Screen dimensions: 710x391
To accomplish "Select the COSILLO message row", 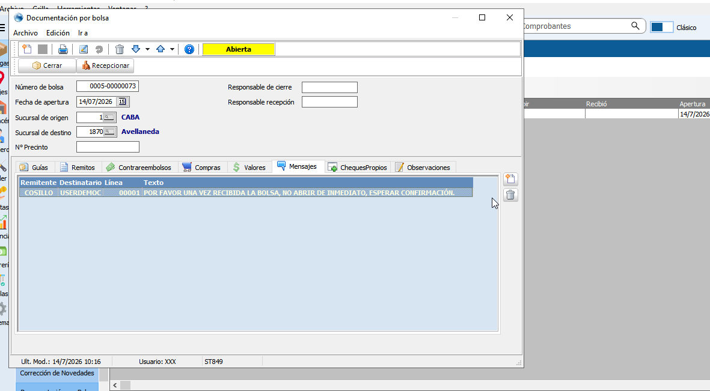I will (x=246, y=193).
